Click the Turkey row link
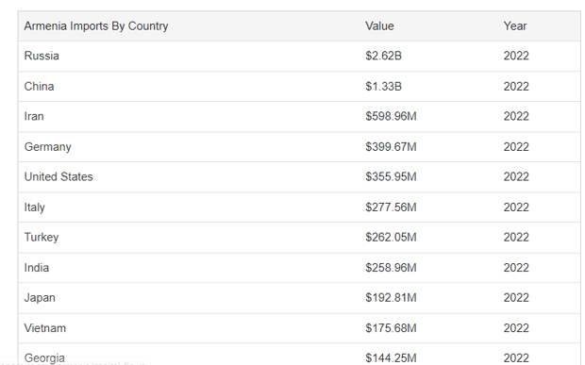585x365 pixels. [x=42, y=238]
